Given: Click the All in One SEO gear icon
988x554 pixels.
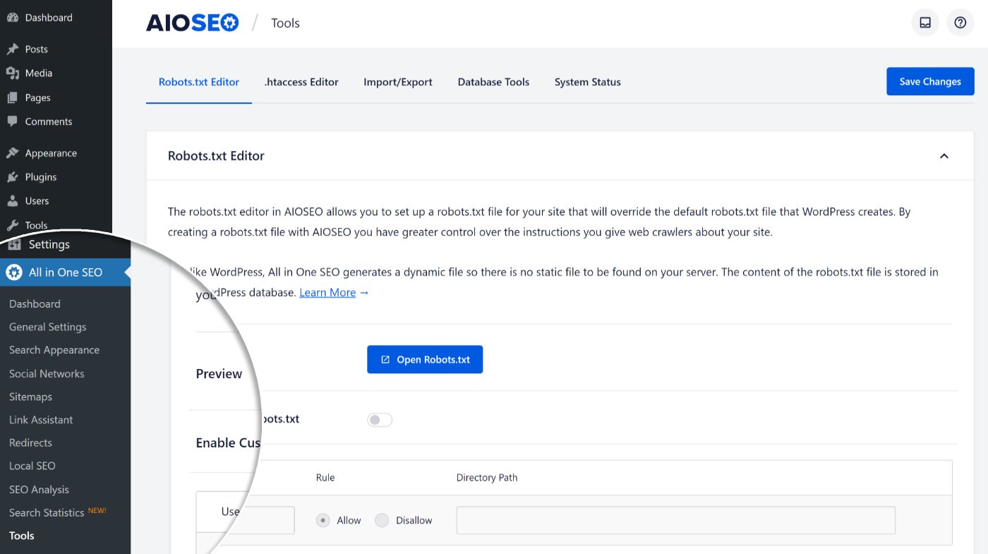Looking at the screenshot, I should (14, 272).
